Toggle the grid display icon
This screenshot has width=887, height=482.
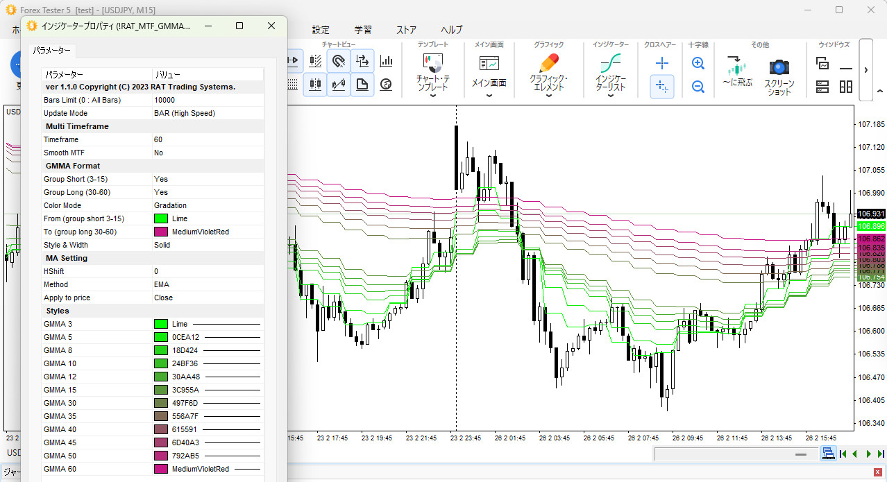(292, 85)
